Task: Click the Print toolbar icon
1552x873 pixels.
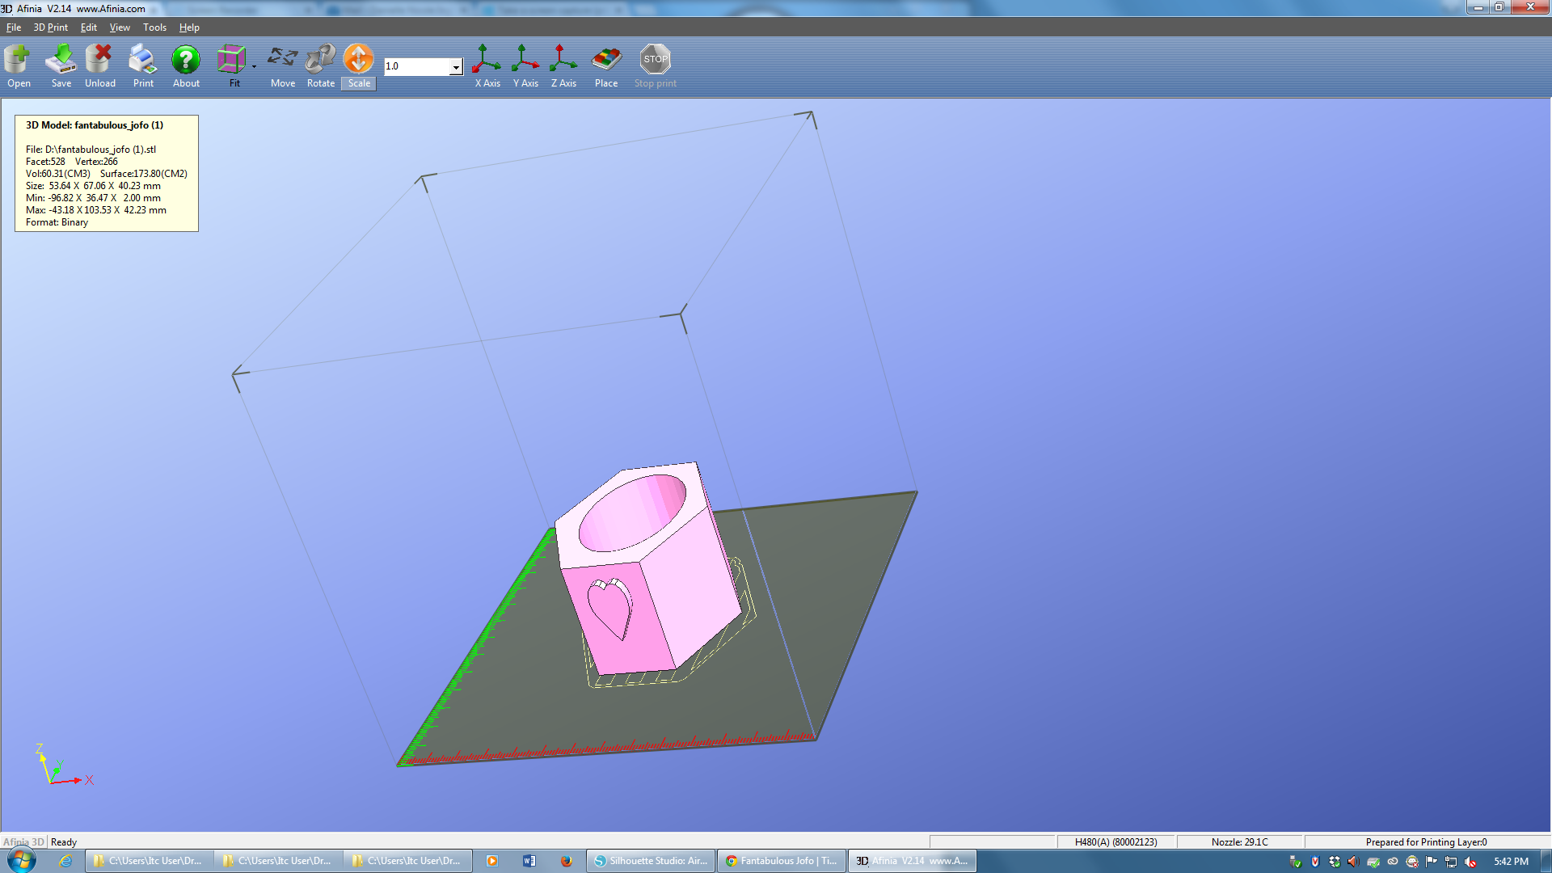Action: pyautogui.click(x=143, y=66)
